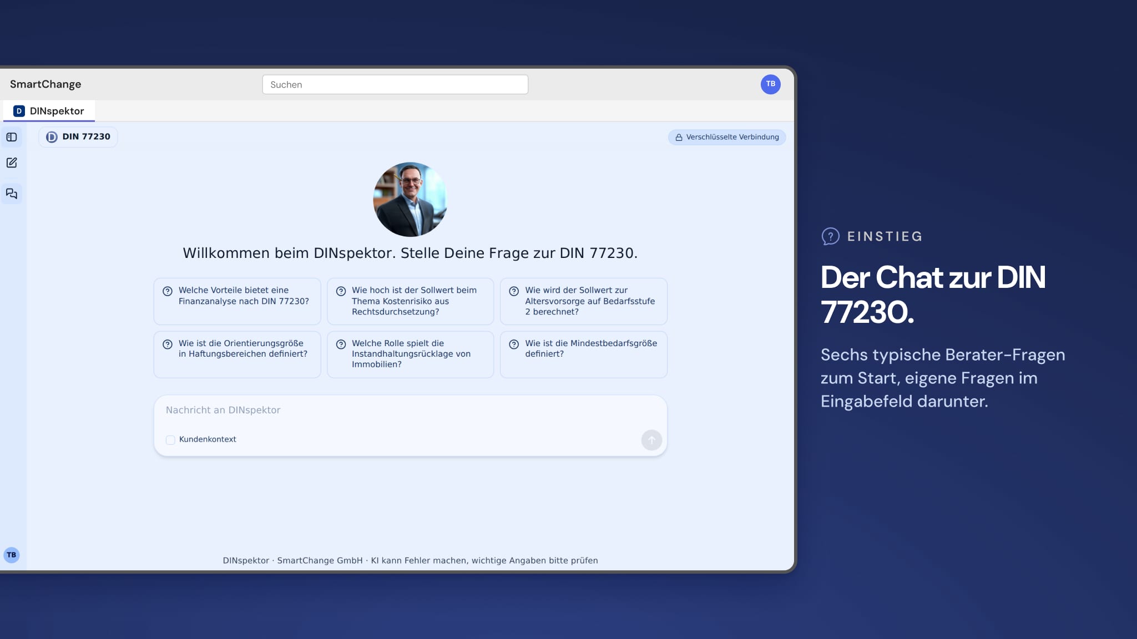Click the advisor portrait photo
Viewport: 1137px width, 639px height.
pyautogui.click(x=410, y=199)
